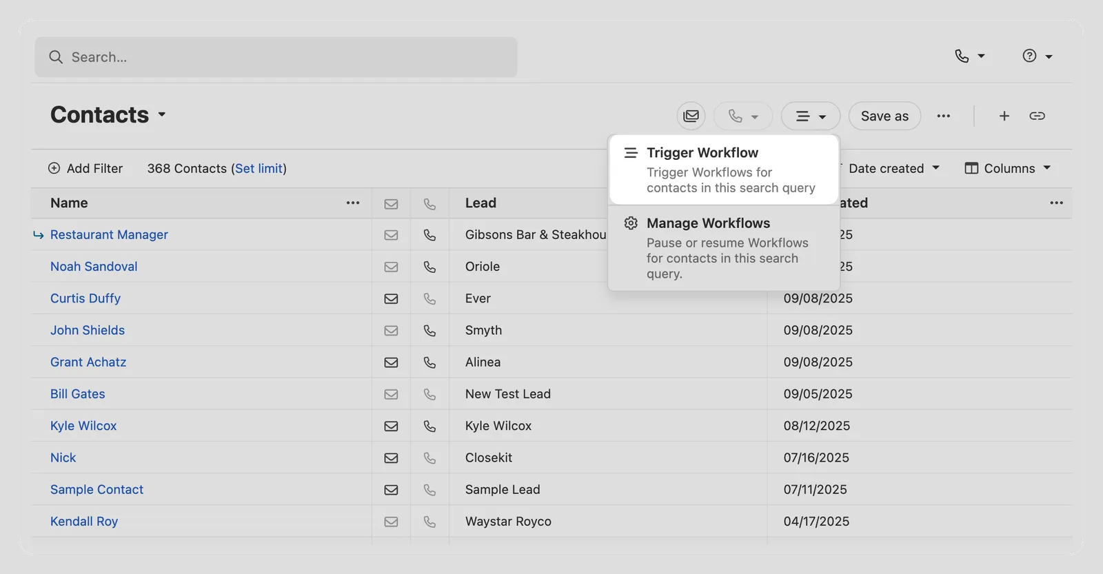
Task: Click the Name column header
Action: point(69,203)
